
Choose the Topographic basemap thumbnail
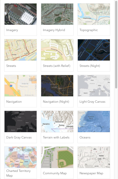(94, 14)
